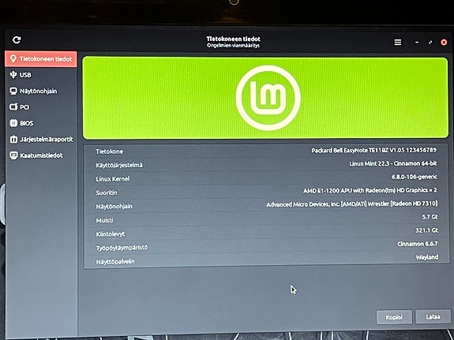Screen dimensions: 454x340
Task: Open the USB sidebar page
Action: (41, 75)
